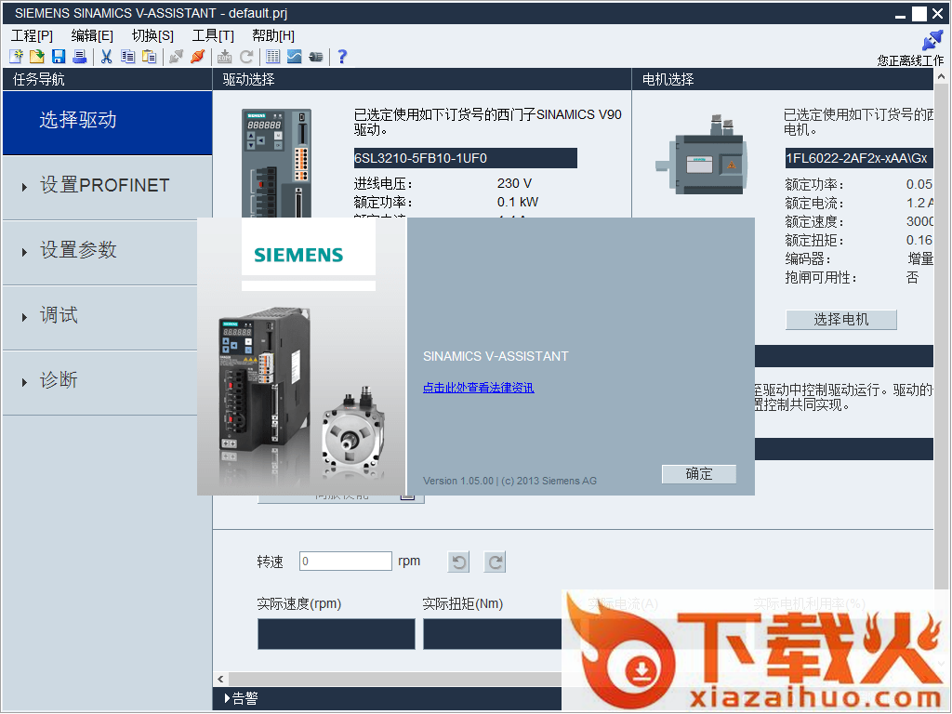The image size is (952, 714).
Task: Click the 进线电压 value 230 V
Action: (514, 183)
